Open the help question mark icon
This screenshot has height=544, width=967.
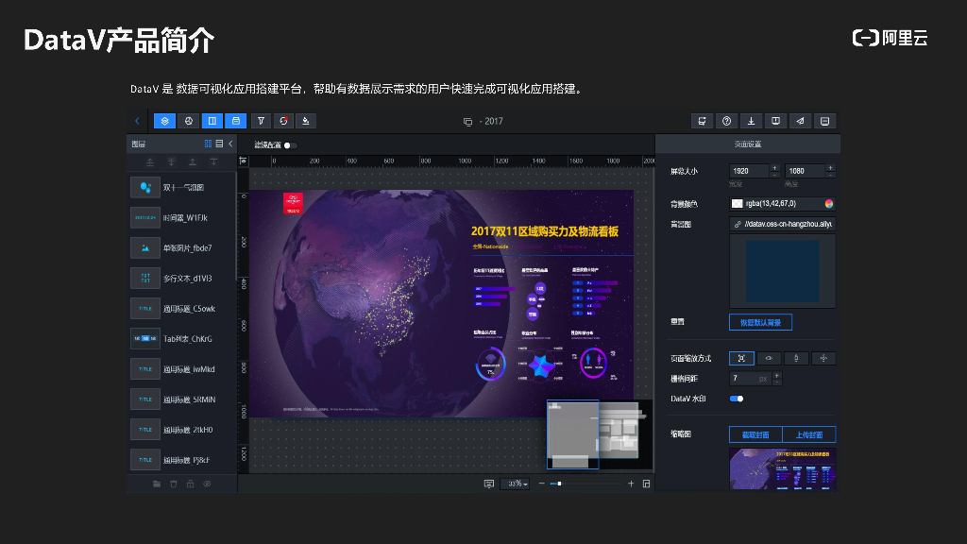[726, 121]
